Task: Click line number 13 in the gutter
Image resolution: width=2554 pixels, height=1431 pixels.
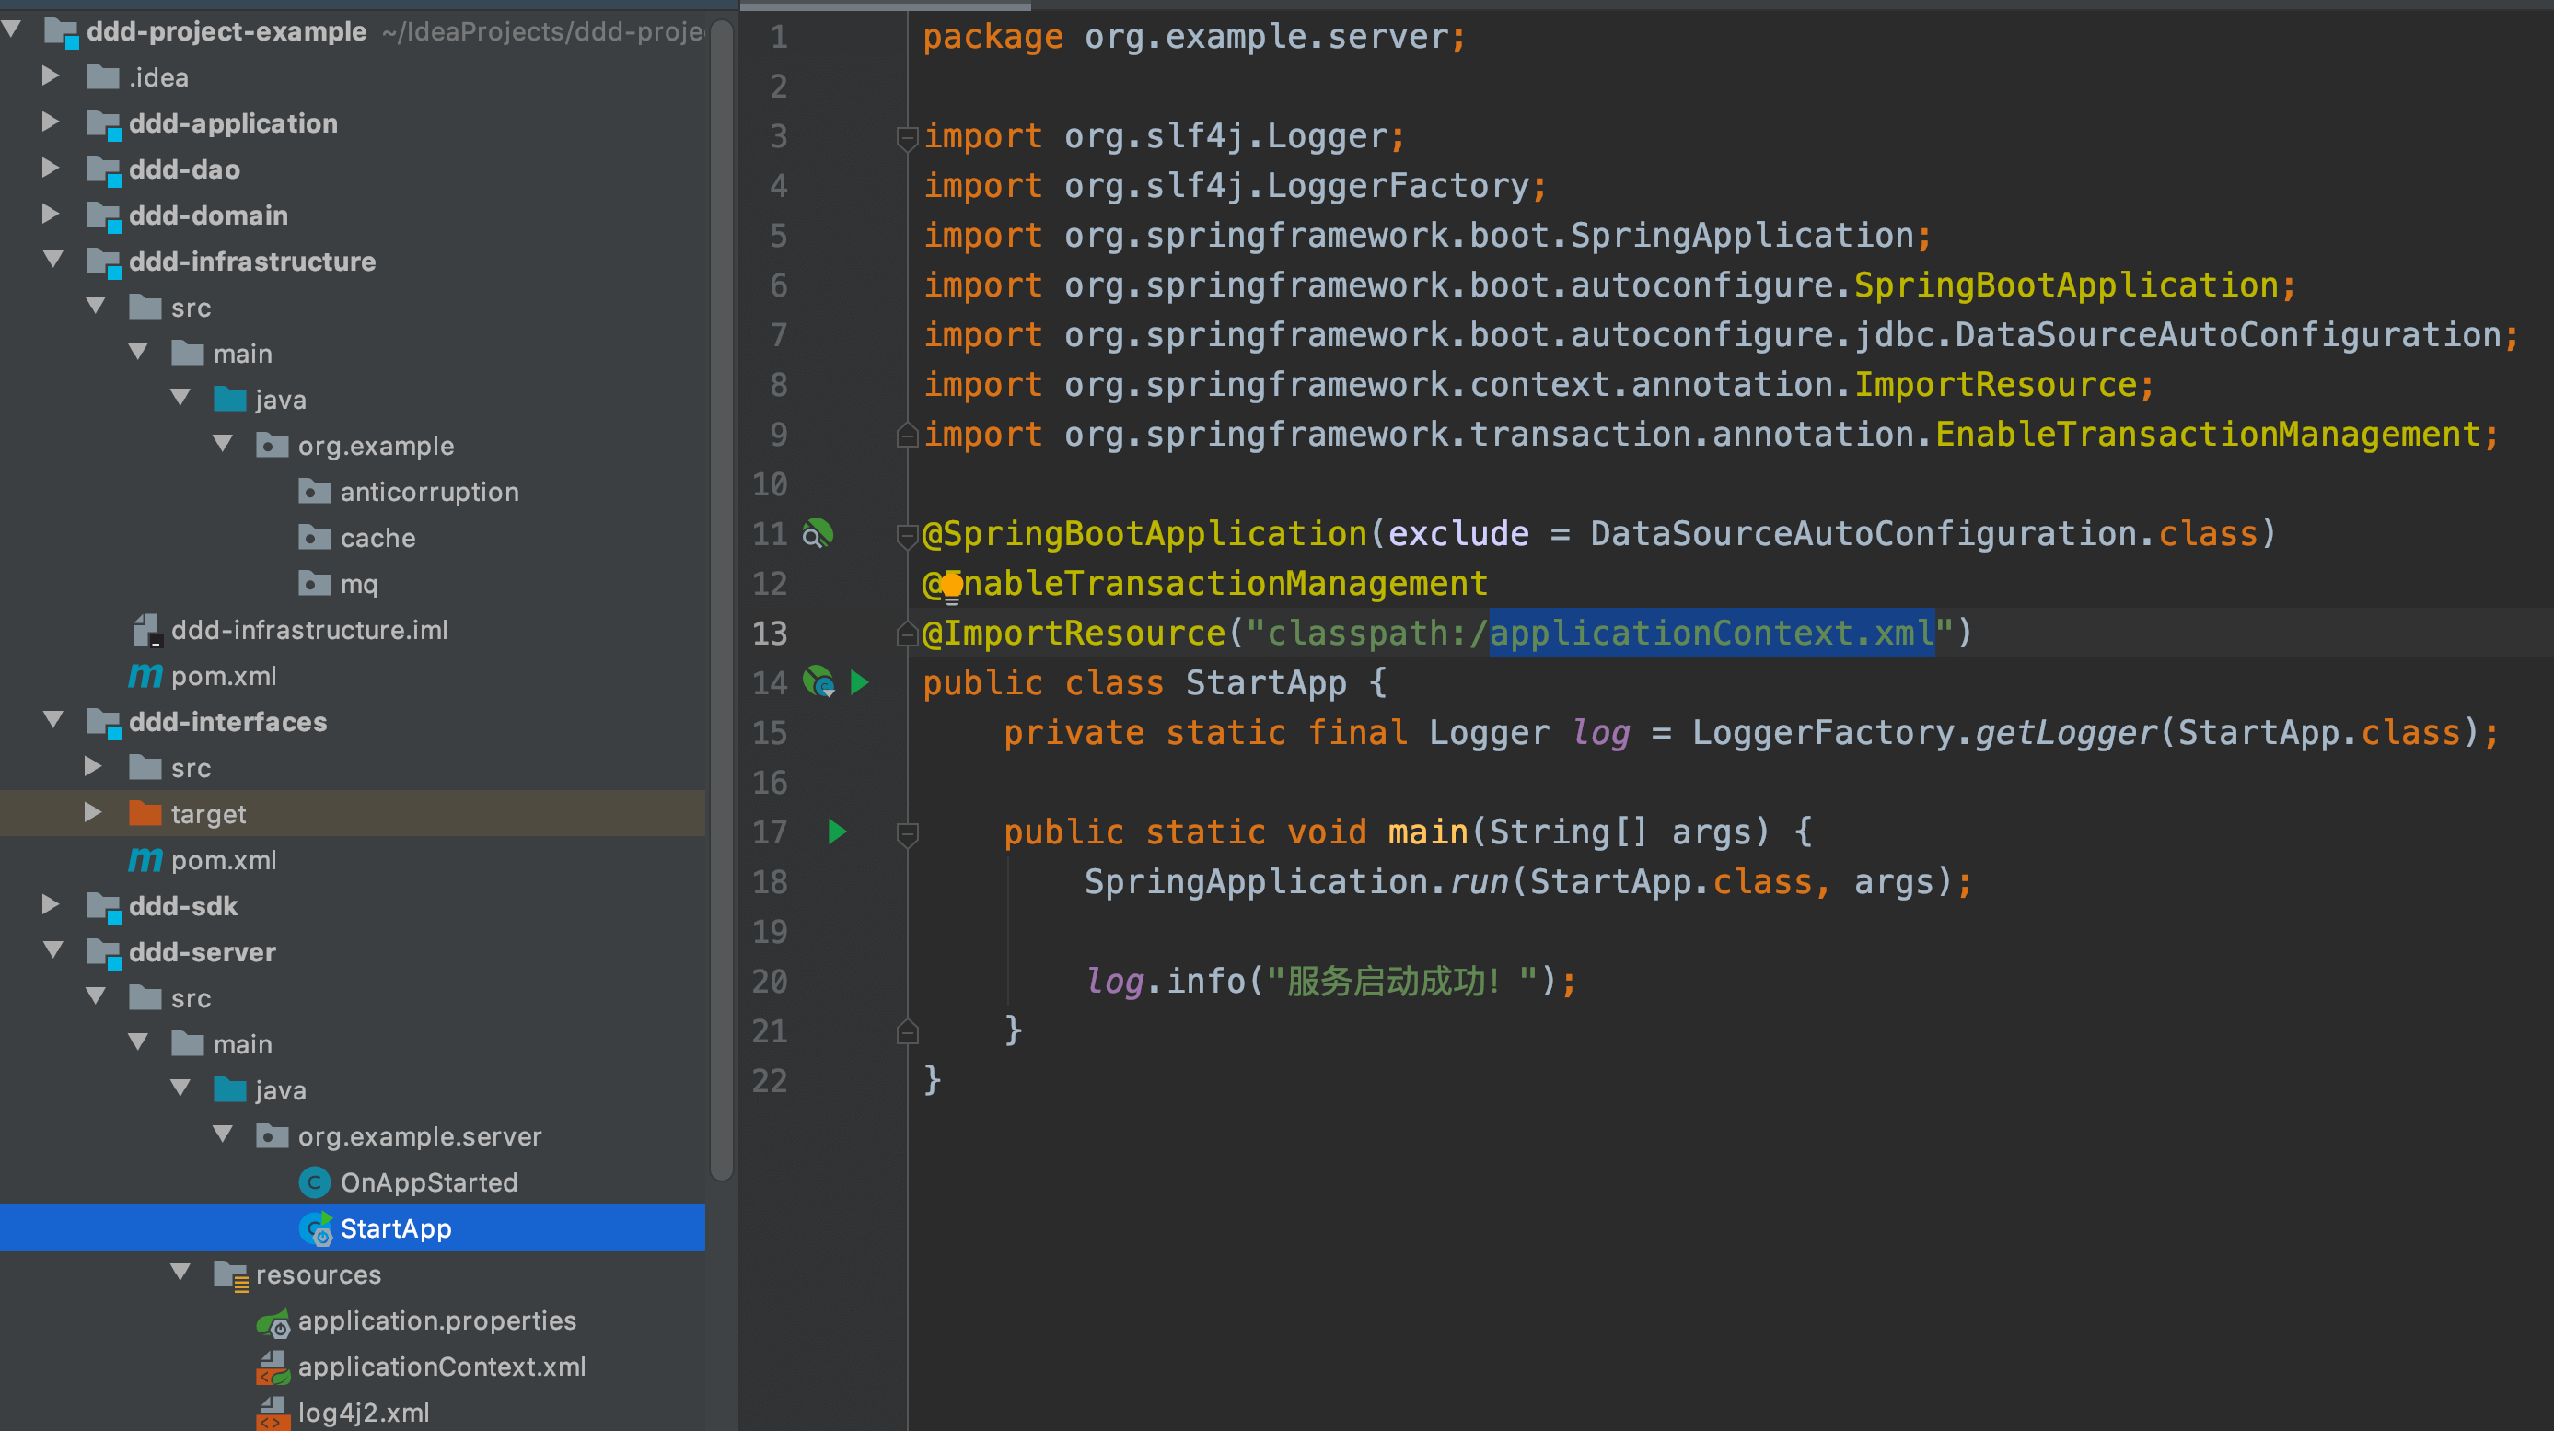Action: (770, 633)
